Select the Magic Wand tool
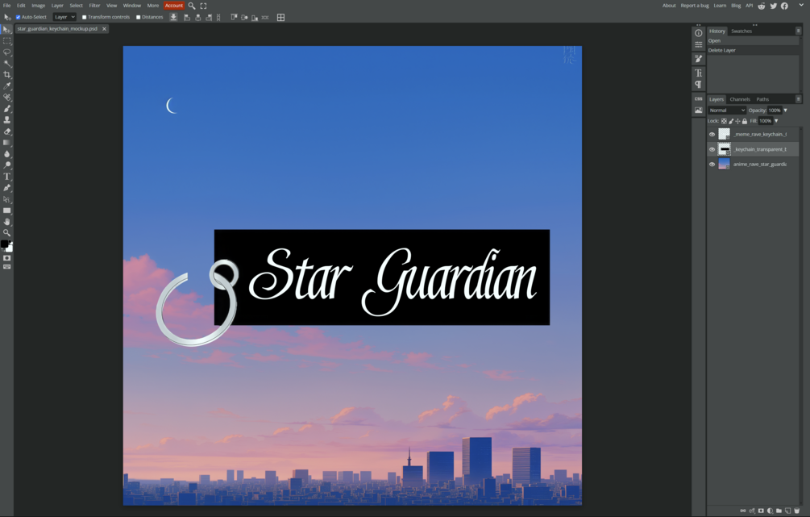 click(x=6, y=64)
